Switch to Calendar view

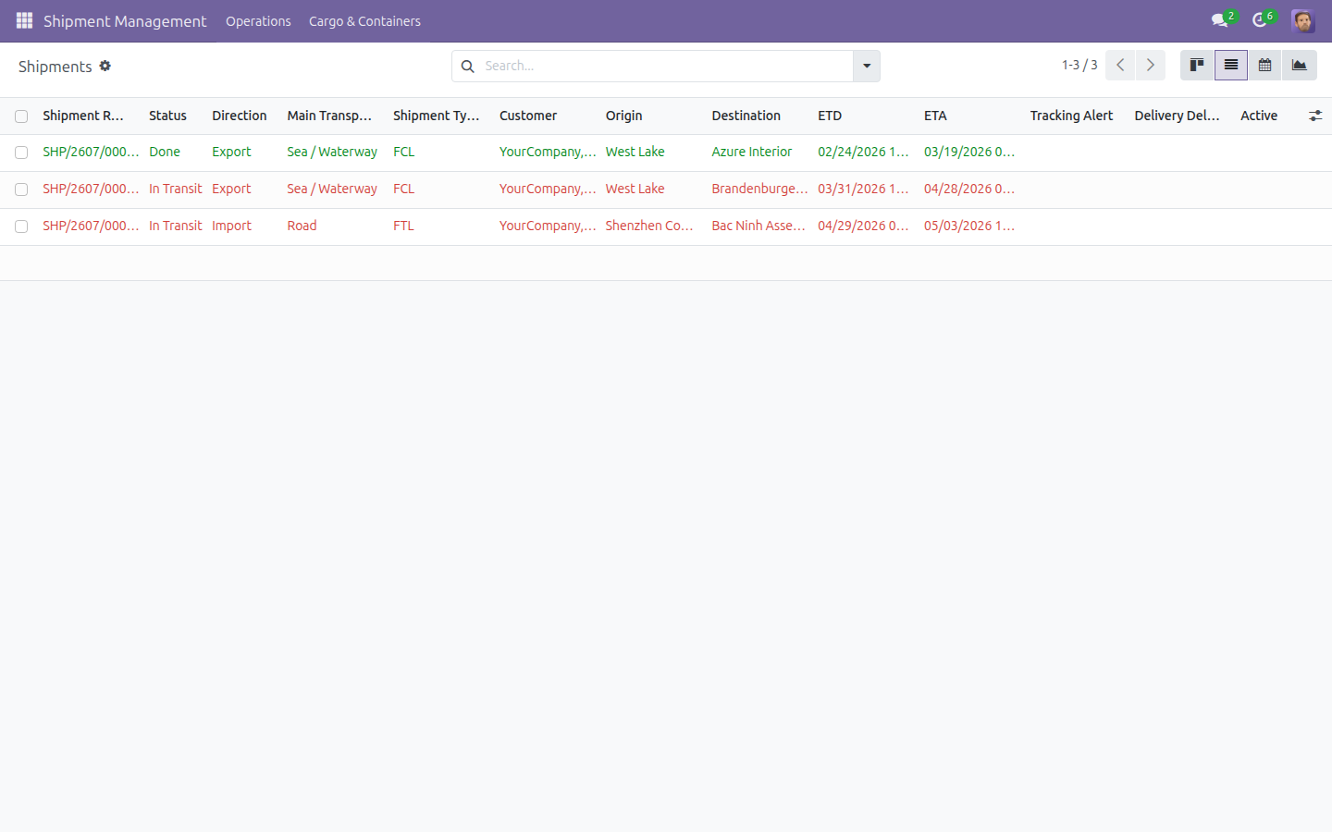click(1264, 65)
